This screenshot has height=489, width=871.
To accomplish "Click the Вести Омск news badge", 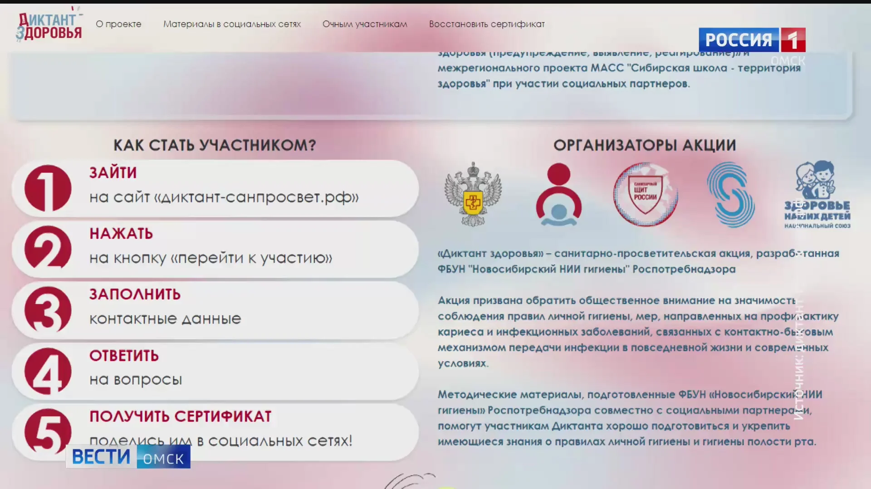I will (128, 456).
